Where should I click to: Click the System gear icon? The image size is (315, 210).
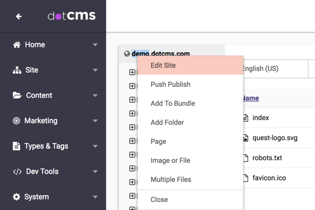[x=16, y=197]
